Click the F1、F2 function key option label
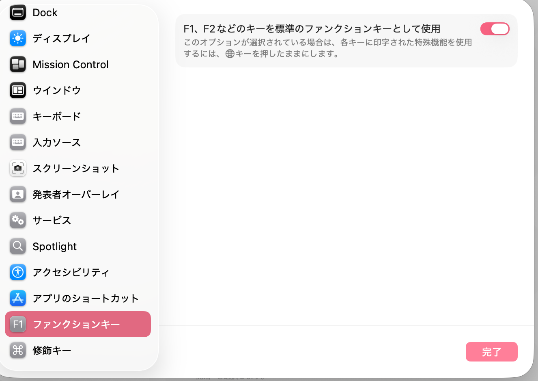The width and height of the screenshot is (538, 381). (312, 29)
